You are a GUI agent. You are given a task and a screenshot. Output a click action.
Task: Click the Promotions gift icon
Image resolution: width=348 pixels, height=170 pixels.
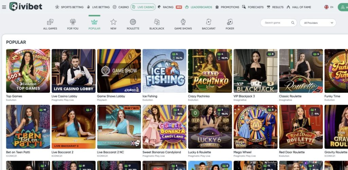coord(217,7)
